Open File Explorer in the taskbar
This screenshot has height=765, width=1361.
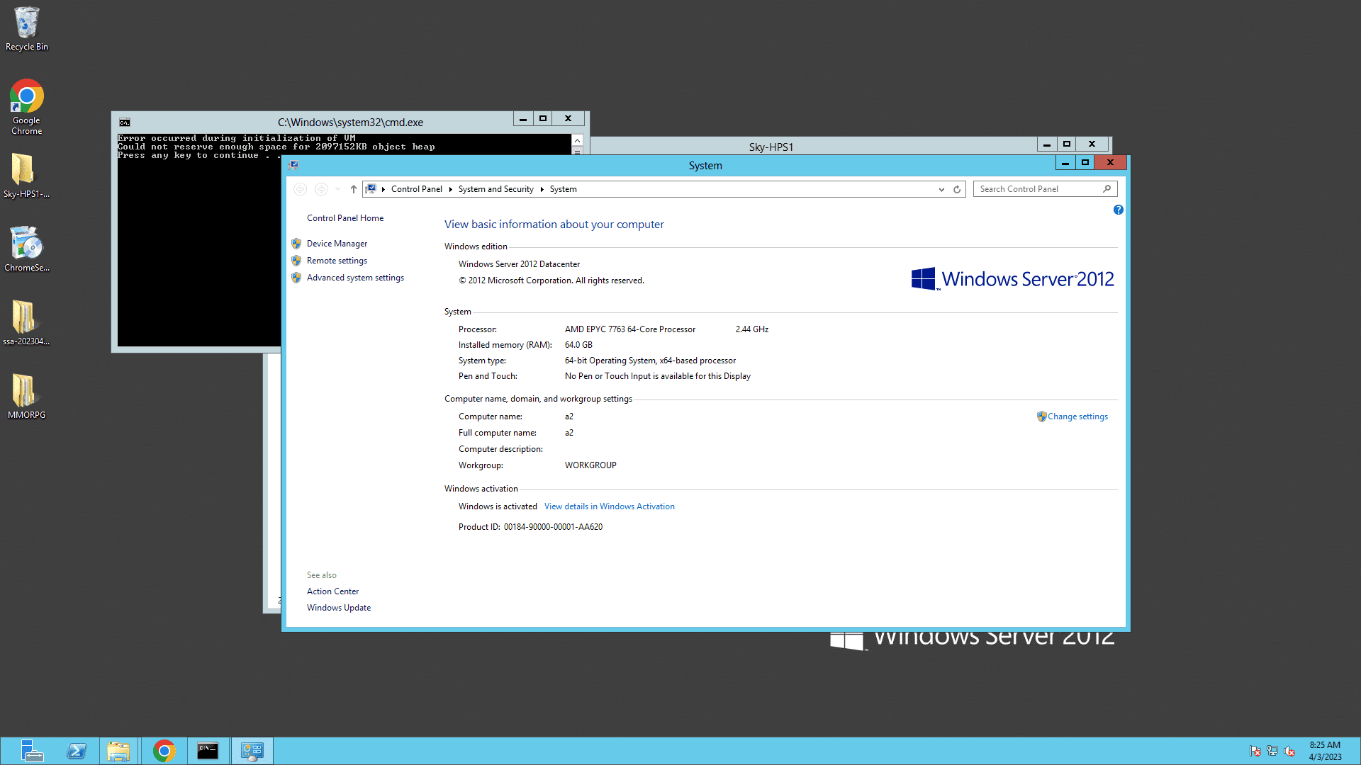pyautogui.click(x=118, y=751)
